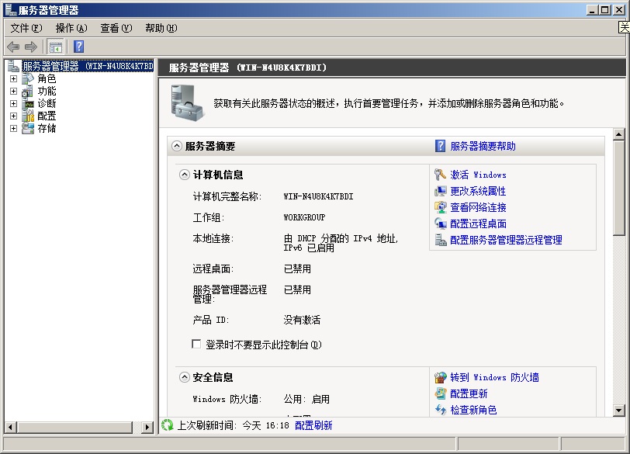Click the tree pane horizontal scrollbar thumb
The height and width of the screenshot is (454, 630).
[74, 427]
